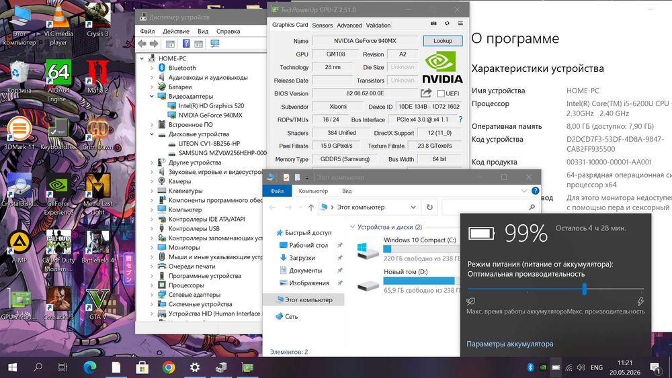Open Cossacks 3 desktop shortcut
672x378 pixels.
58,304
